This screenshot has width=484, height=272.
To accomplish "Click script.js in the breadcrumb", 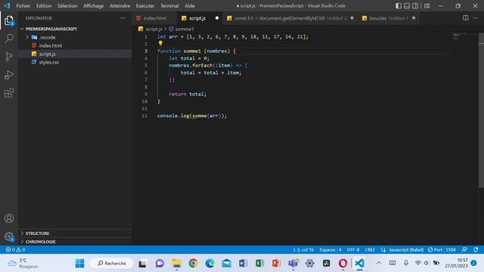I will tap(154, 29).
